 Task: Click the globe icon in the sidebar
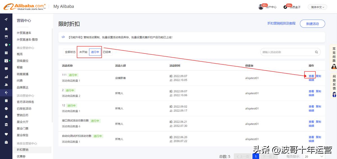[6, 109]
